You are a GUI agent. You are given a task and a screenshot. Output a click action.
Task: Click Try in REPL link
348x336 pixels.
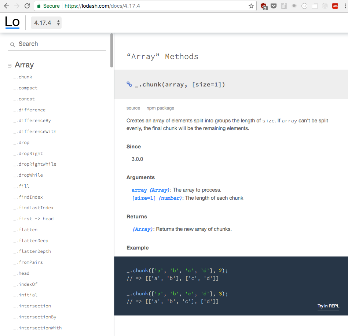[x=328, y=306]
